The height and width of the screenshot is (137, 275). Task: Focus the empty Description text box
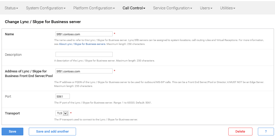[84, 54]
